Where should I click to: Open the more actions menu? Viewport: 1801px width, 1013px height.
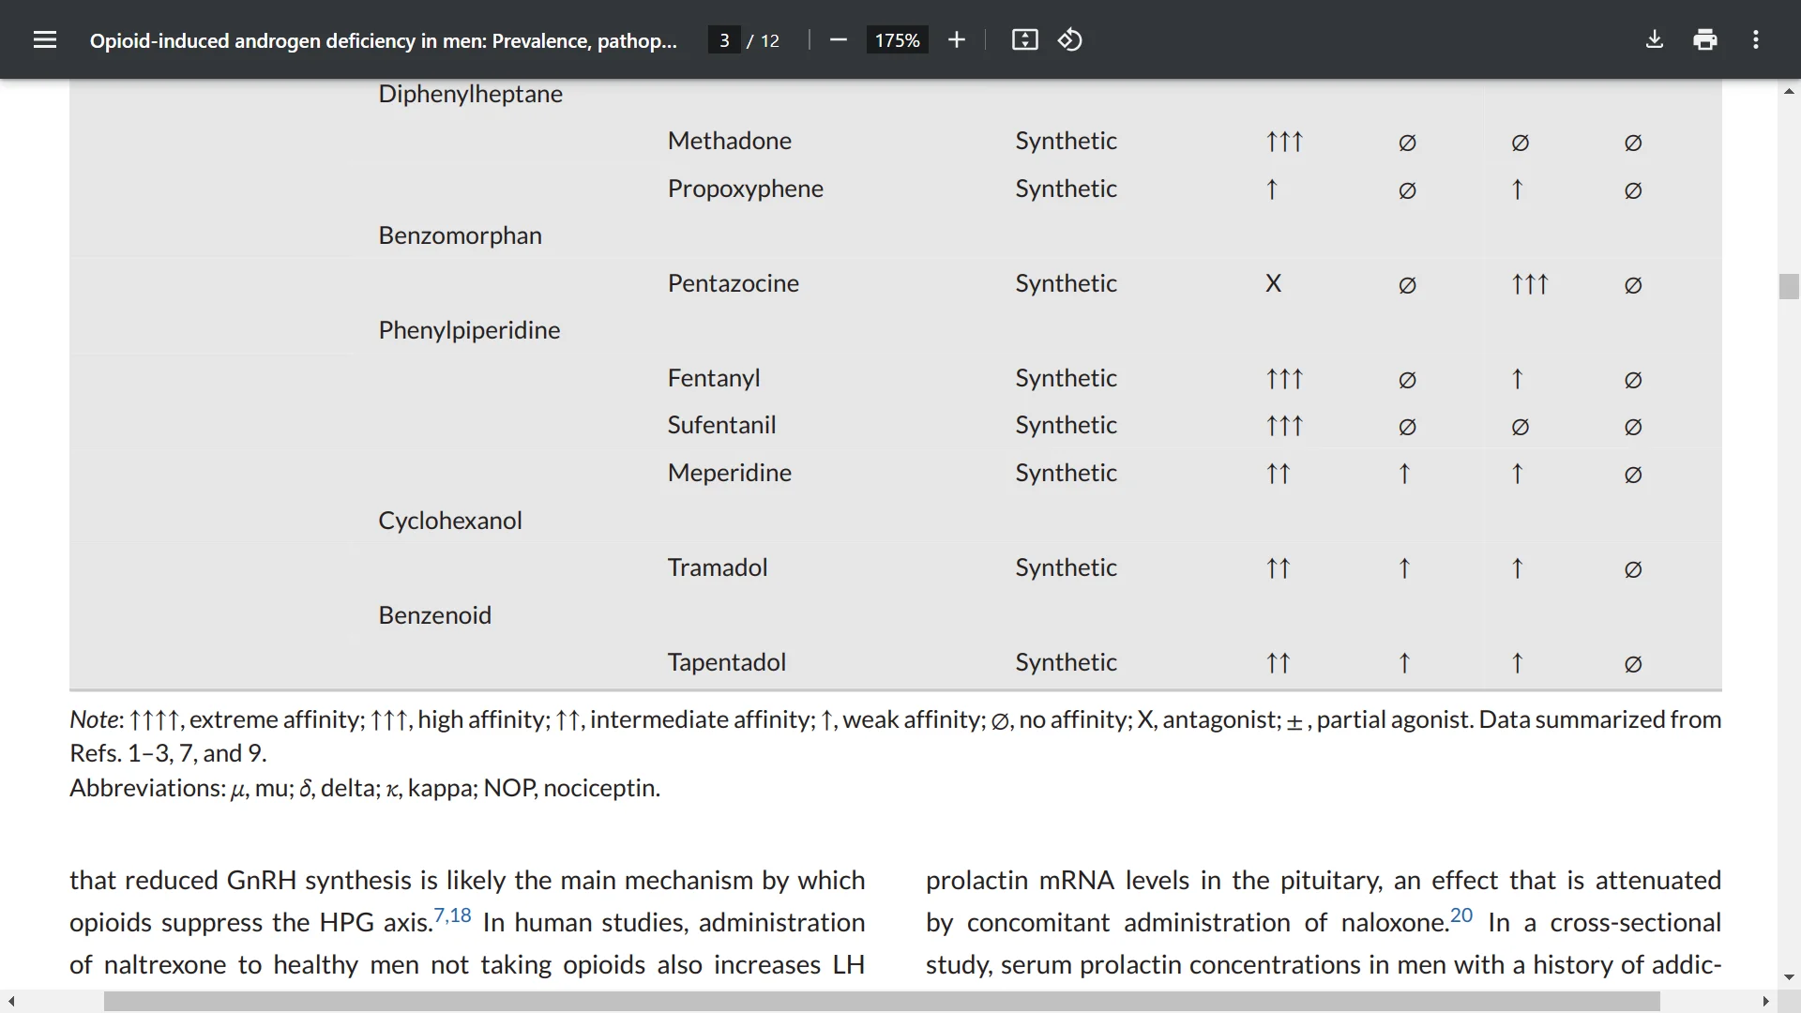pyautogui.click(x=1756, y=39)
